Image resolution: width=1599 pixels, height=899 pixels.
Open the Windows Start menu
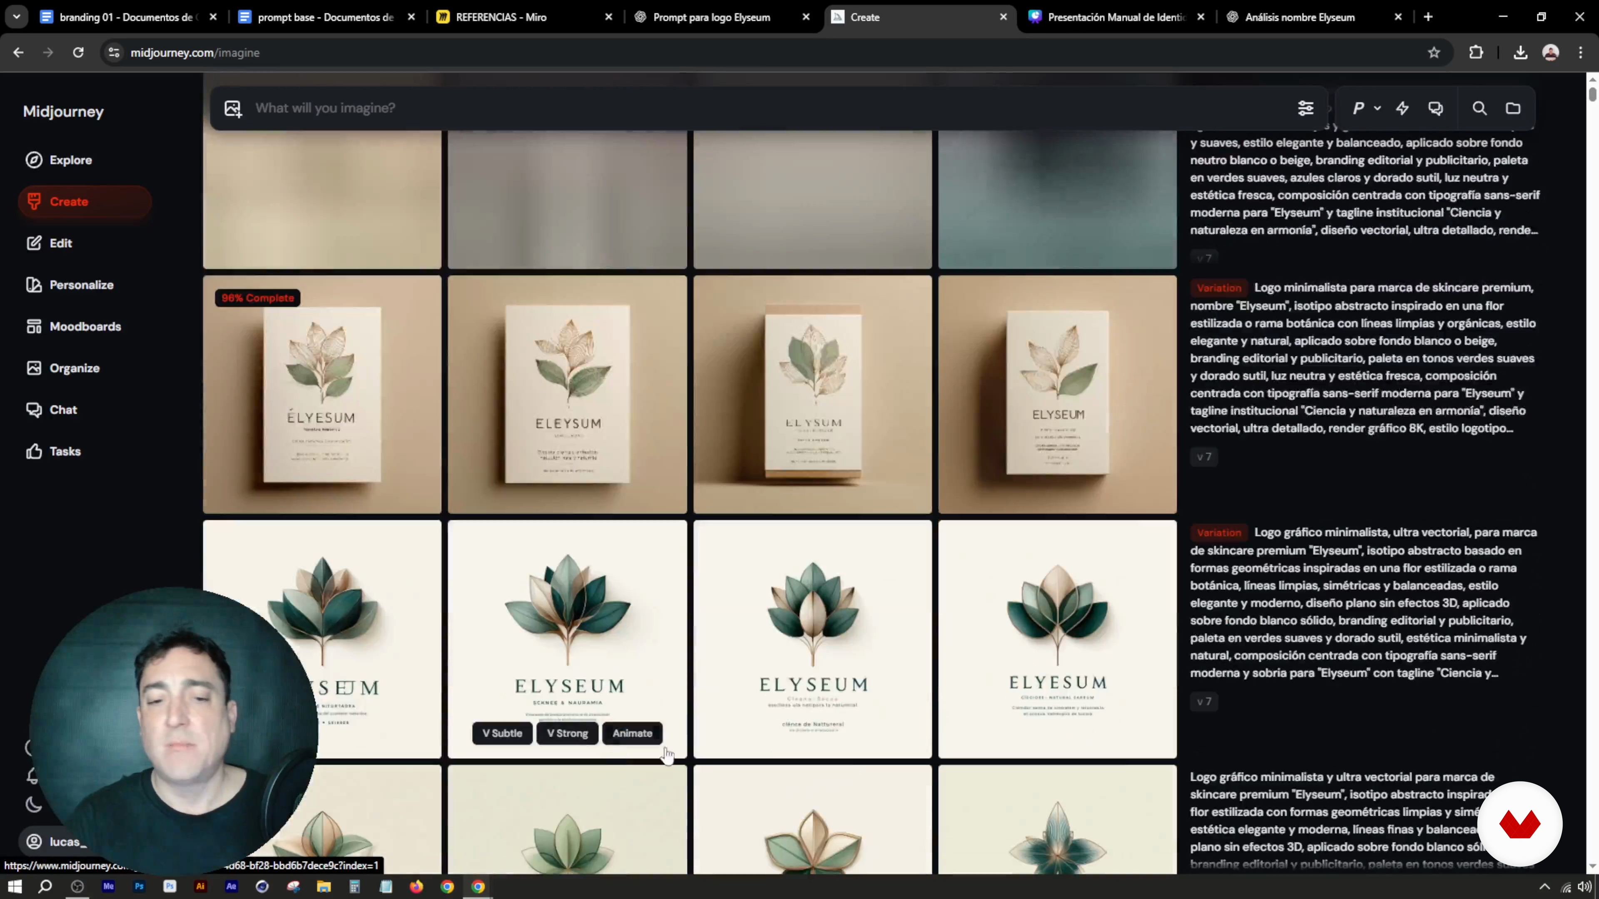point(15,887)
